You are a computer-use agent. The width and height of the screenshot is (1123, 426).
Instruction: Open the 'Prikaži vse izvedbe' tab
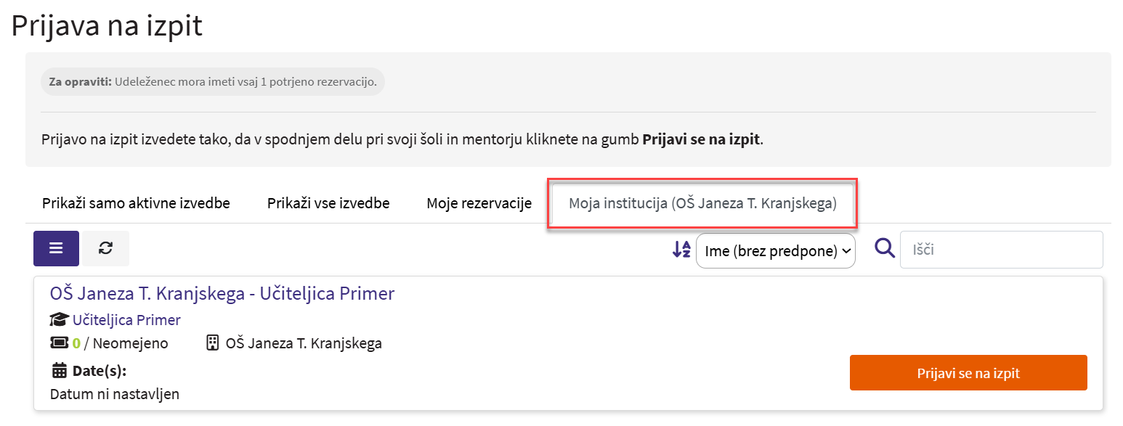[328, 203]
